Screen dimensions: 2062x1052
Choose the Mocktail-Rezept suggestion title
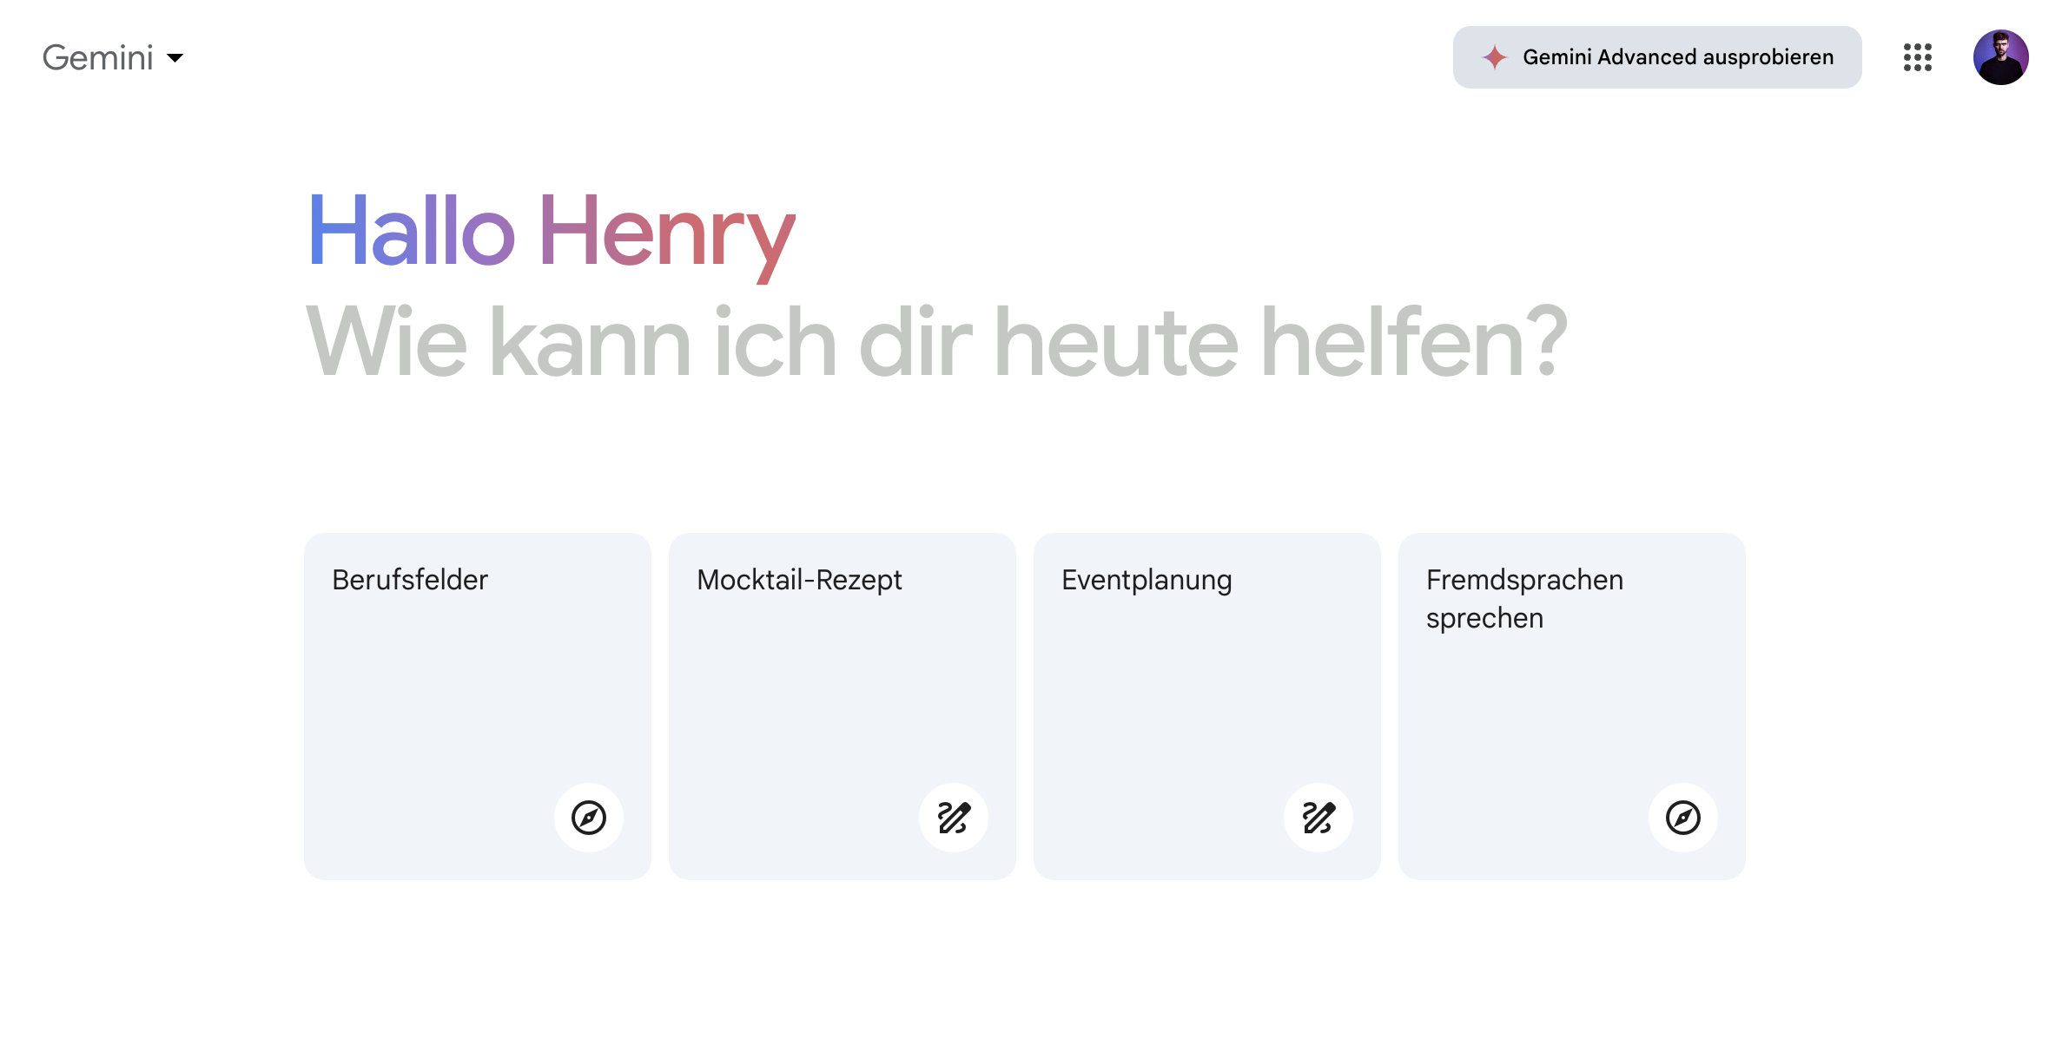coord(799,580)
